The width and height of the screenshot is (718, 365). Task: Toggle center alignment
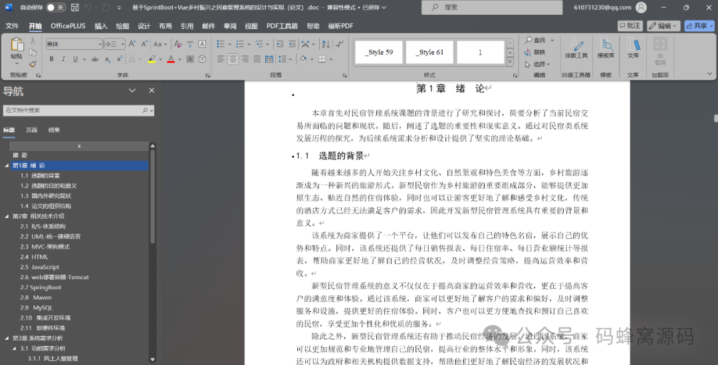click(x=233, y=59)
